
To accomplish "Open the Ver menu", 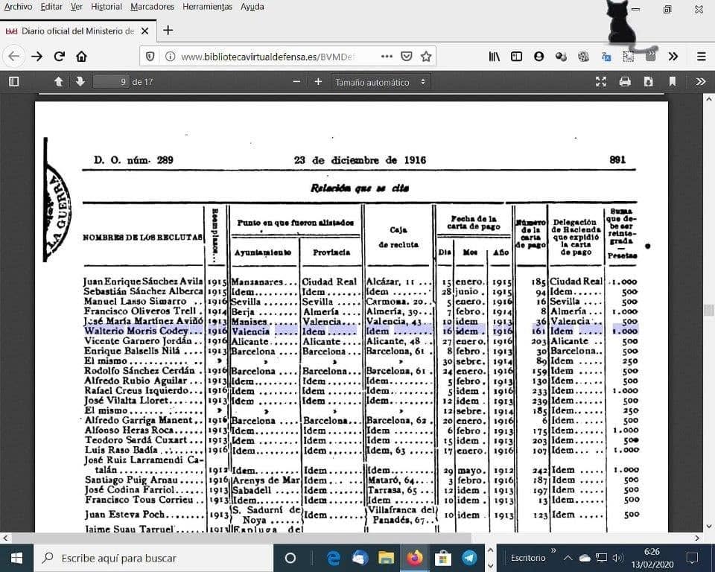I will 77,7.
